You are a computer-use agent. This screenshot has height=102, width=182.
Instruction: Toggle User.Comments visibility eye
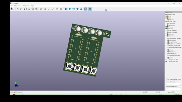point(168,32)
